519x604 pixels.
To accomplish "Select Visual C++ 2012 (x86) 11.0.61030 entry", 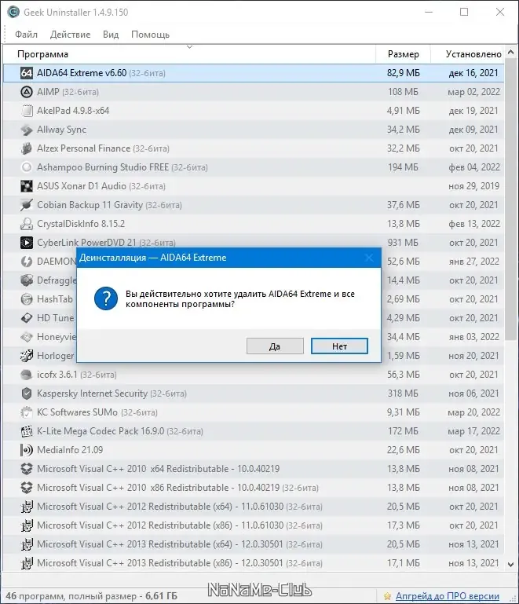I will point(180,525).
